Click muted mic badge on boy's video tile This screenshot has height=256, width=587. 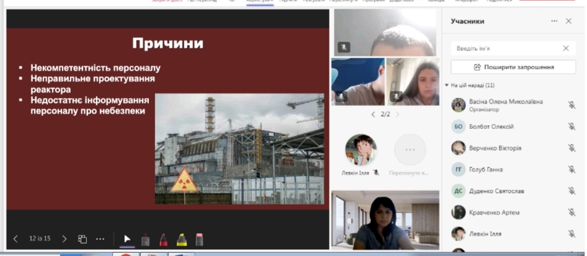click(x=341, y=97)
